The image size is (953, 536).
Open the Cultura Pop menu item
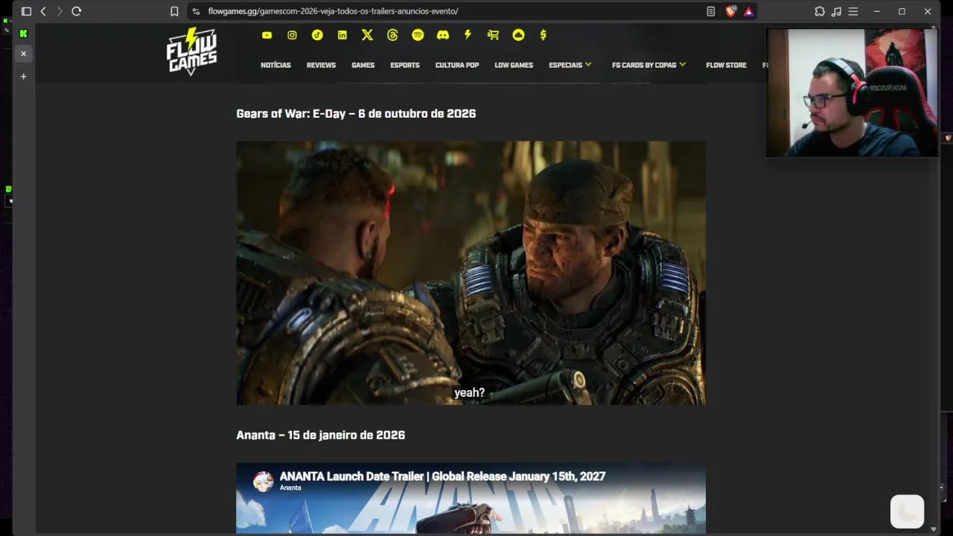pyautogui.click(x=457, y=65)
